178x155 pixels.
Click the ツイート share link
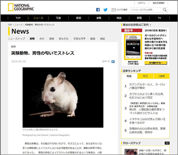click(x=106, y=61)
